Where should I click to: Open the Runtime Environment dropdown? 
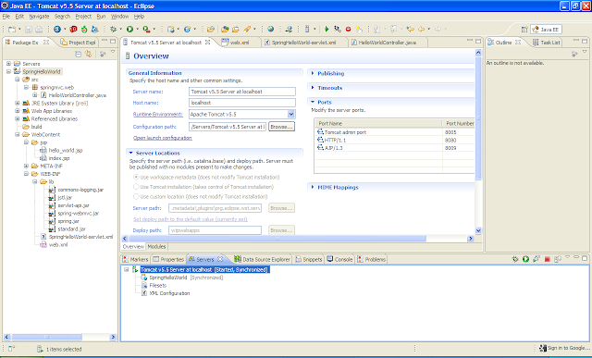[291, 114]
